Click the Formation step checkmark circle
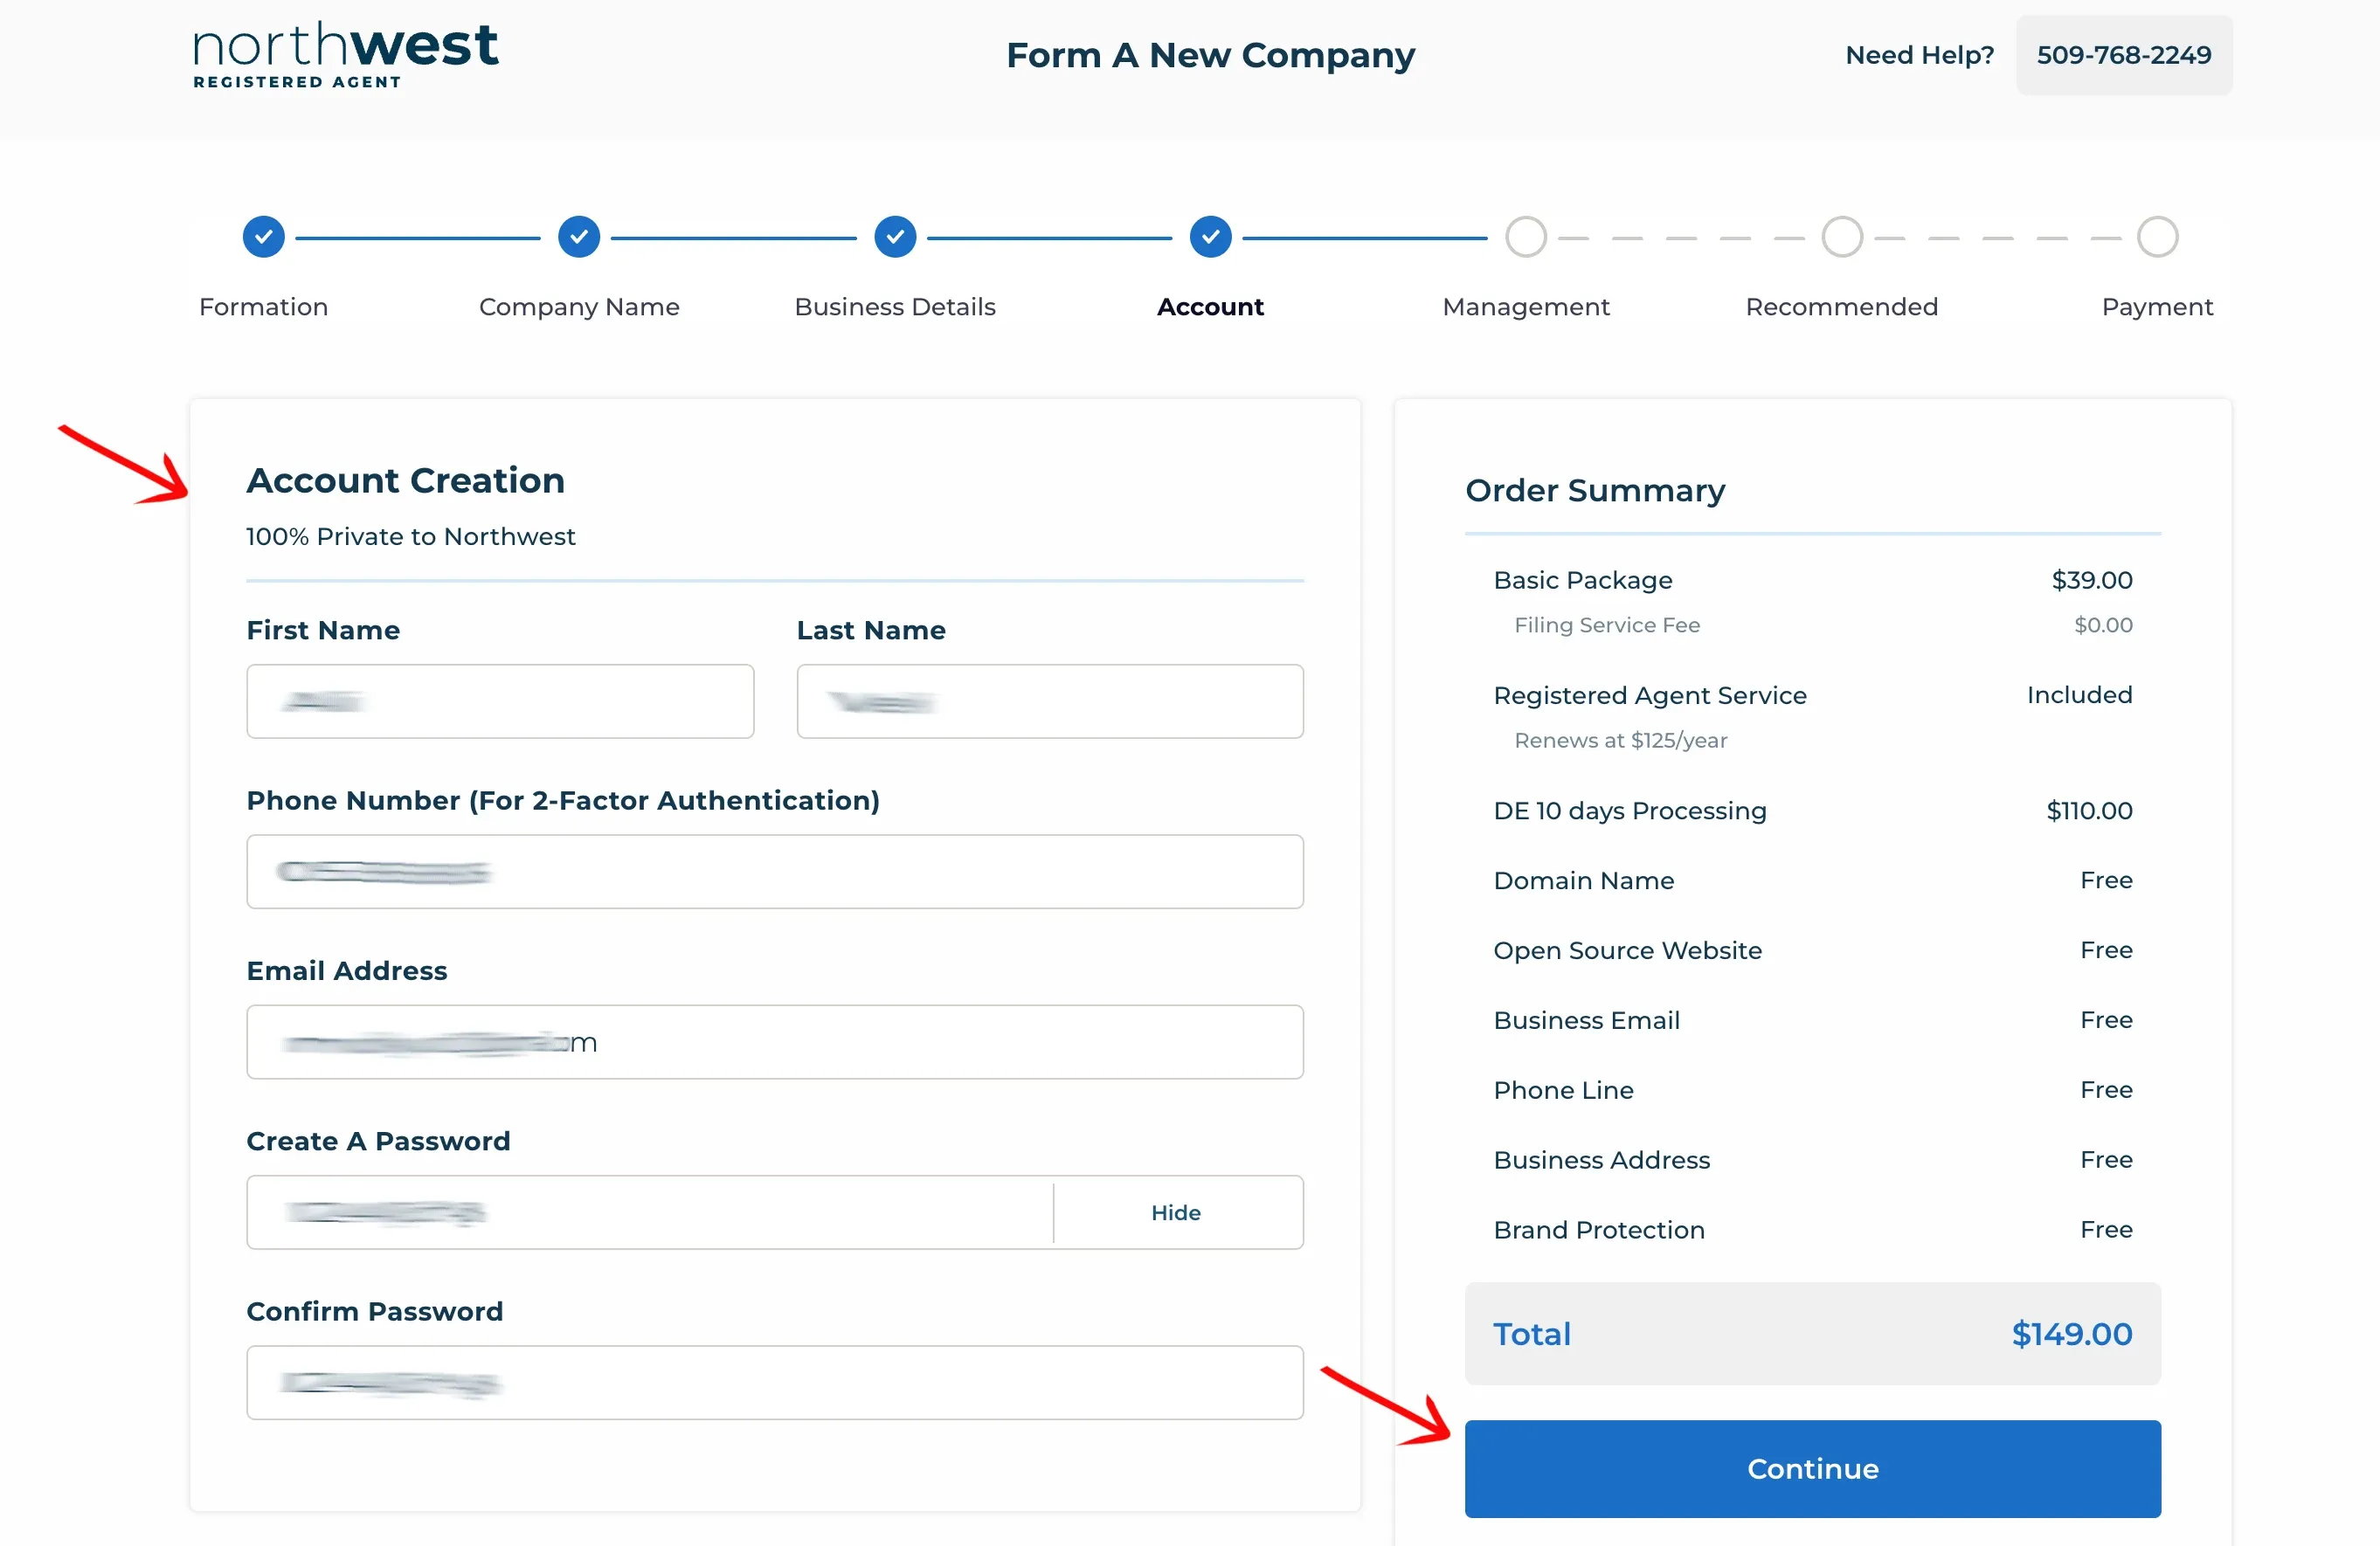This screenshot has width=2380, height=1546. pos(263,237)
